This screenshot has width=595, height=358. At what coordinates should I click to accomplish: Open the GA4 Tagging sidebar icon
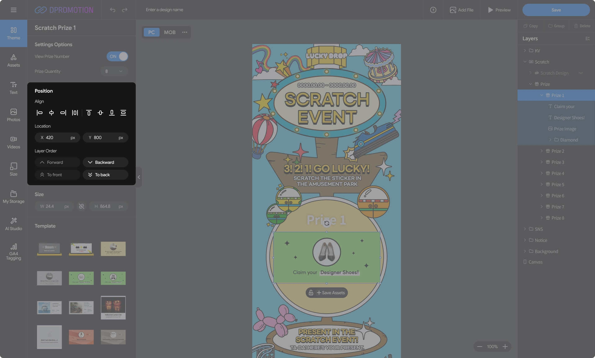(x=13, y=251)
